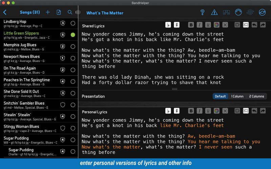Insert flat symbol in Shared Lyrics
Viewport: 271px width, 169px height.
168,25
